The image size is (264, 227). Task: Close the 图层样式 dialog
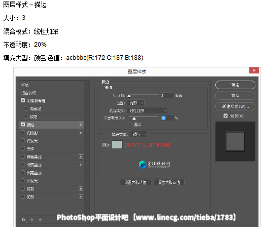point(254,70)
